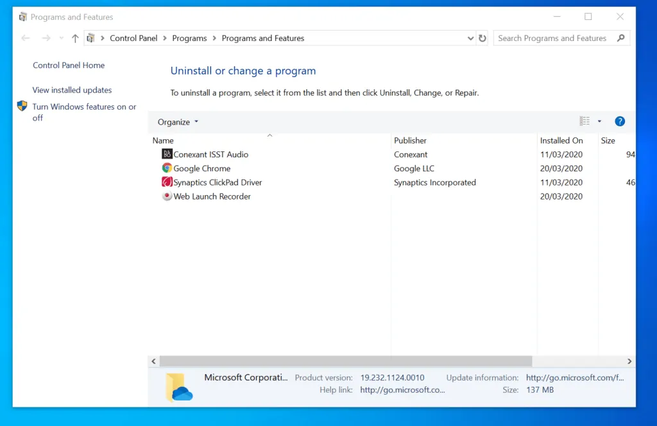Open the address bar history dropdown
The width and height of the screenshot is (657, 426).
[470, 38]
